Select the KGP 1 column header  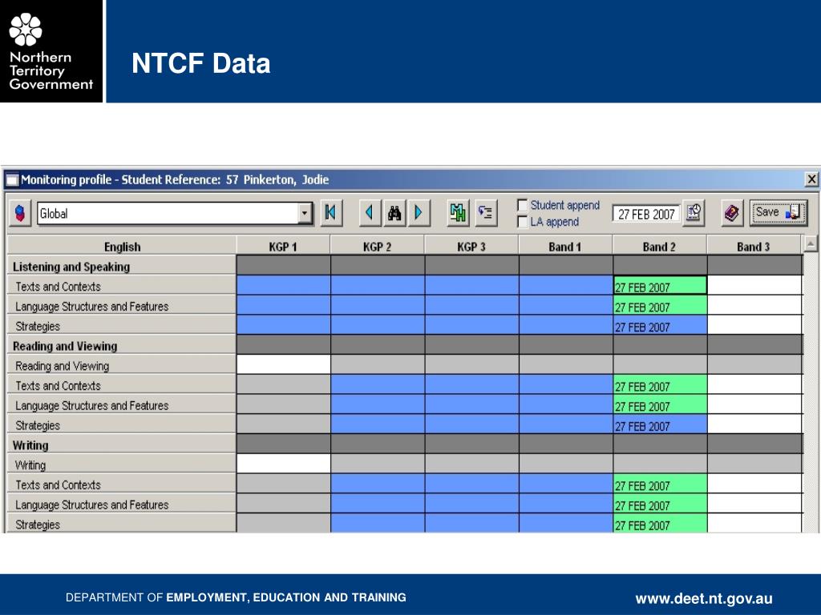click(x=283, y=247)
